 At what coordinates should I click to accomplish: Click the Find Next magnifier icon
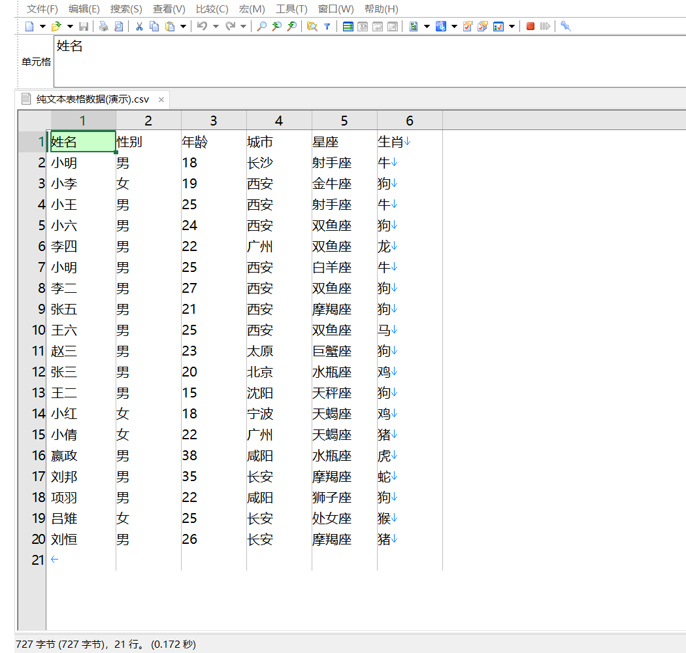point(291,26)
